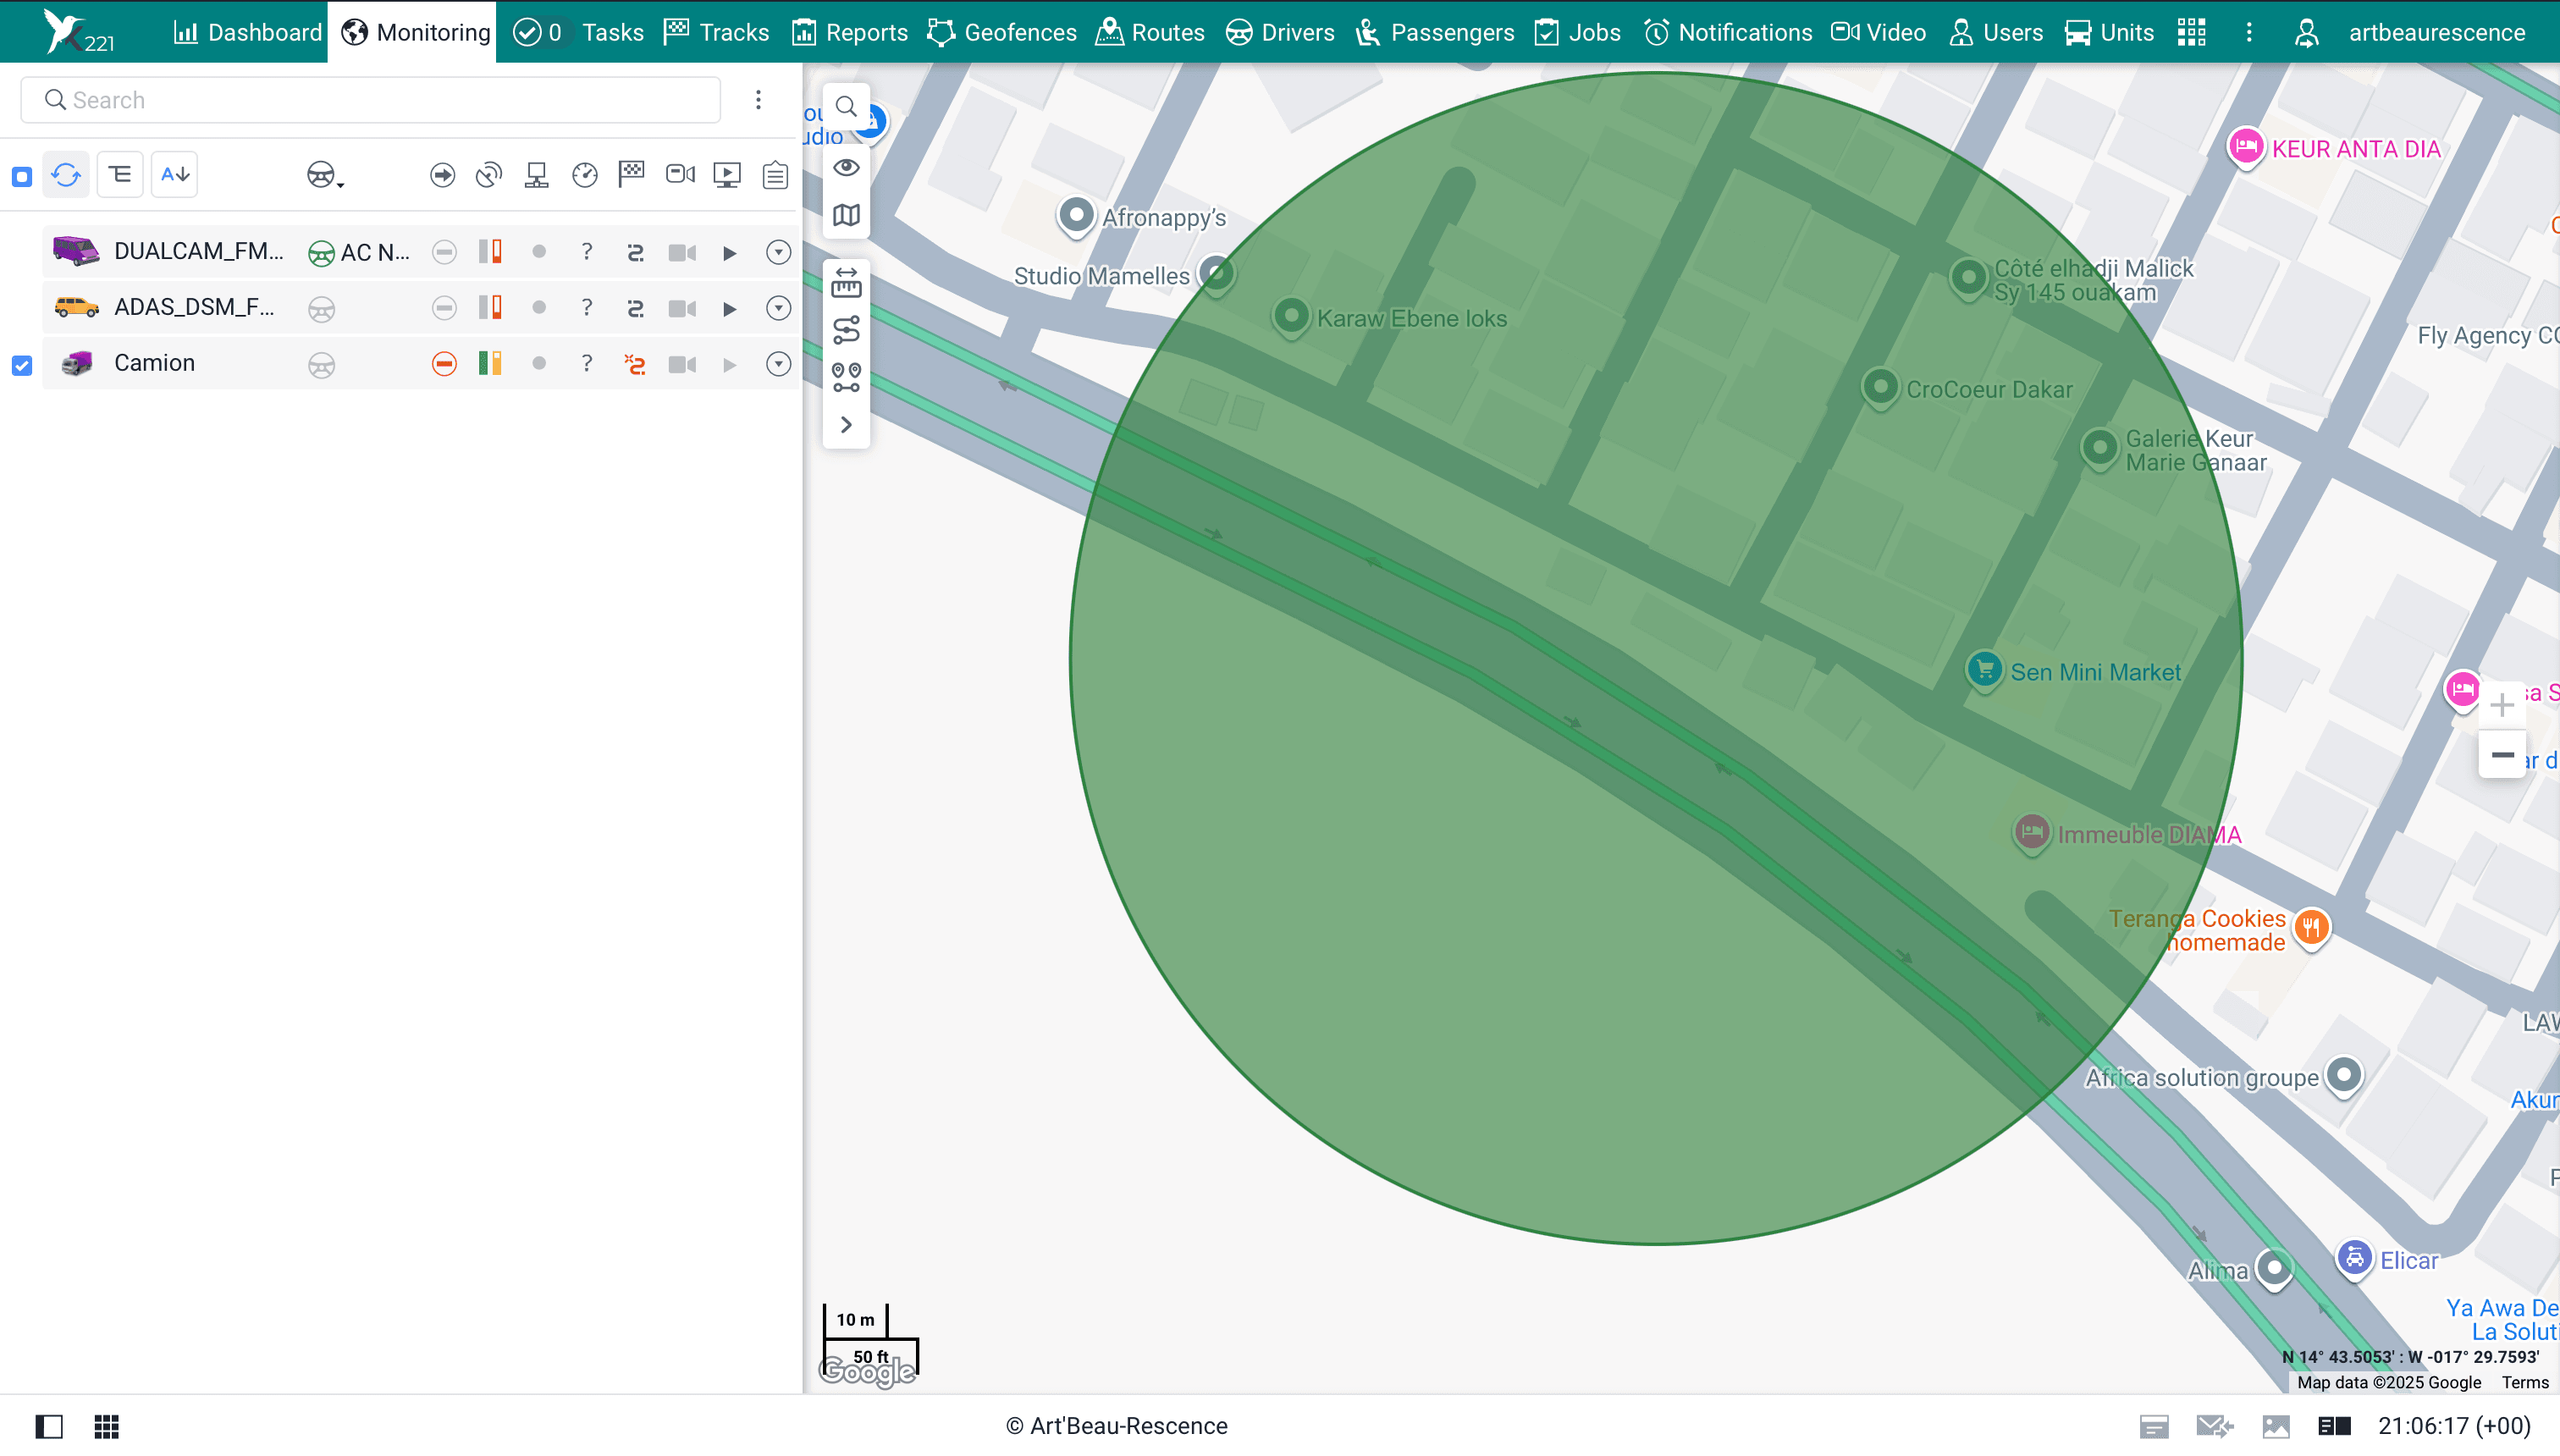Image resolution: width=2560 pixels, height=1456 pixels.
Task: Click the checkered flag icon in list header
Action: click(632, 174)
